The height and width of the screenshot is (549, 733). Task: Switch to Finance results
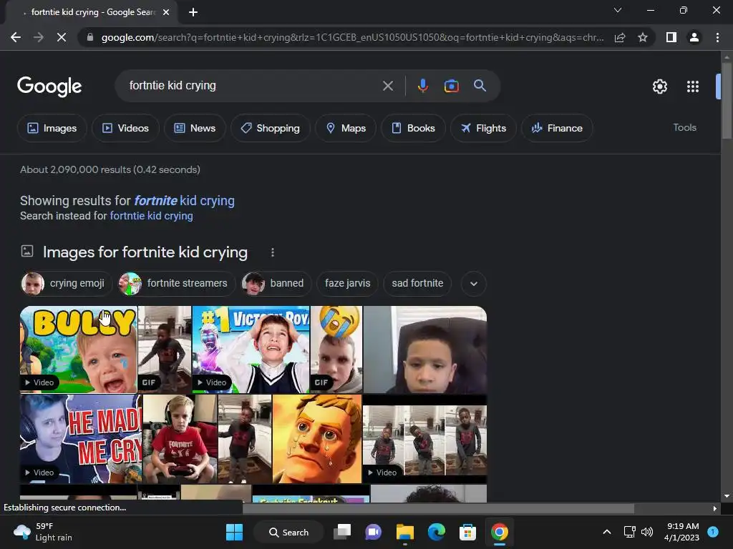pos(557,128)
